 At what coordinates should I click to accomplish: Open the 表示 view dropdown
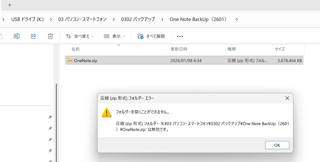115,36
